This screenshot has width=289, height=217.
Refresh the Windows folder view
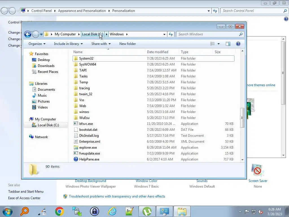tap(171, 34)
